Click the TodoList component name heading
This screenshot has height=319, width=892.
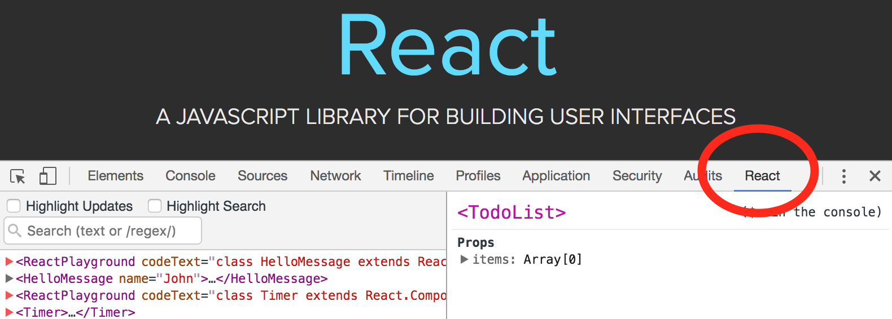(511, 212)
